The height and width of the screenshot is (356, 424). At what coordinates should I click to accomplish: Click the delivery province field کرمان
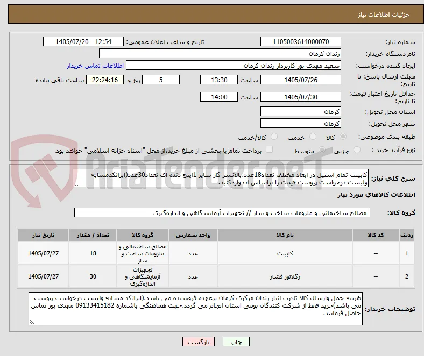point(300,111)
